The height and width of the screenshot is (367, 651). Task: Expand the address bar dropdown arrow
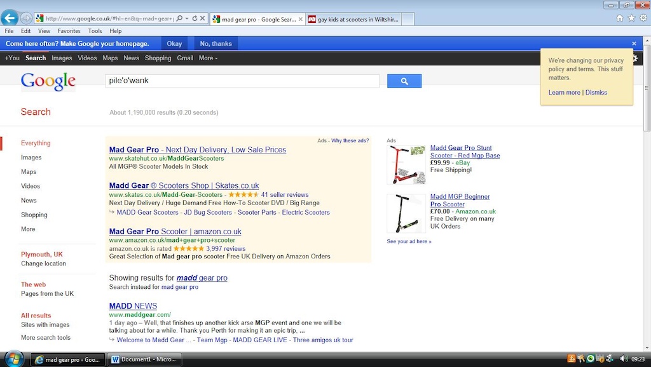tap(187, 18)
